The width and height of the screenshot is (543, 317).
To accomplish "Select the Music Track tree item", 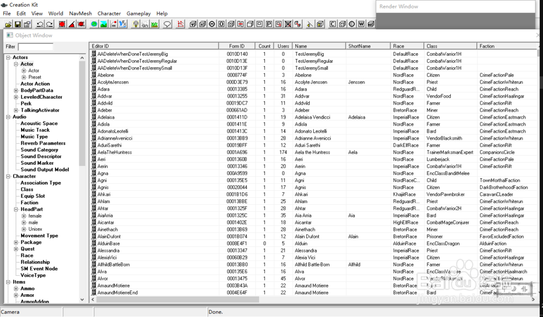I will pos(35,130).
